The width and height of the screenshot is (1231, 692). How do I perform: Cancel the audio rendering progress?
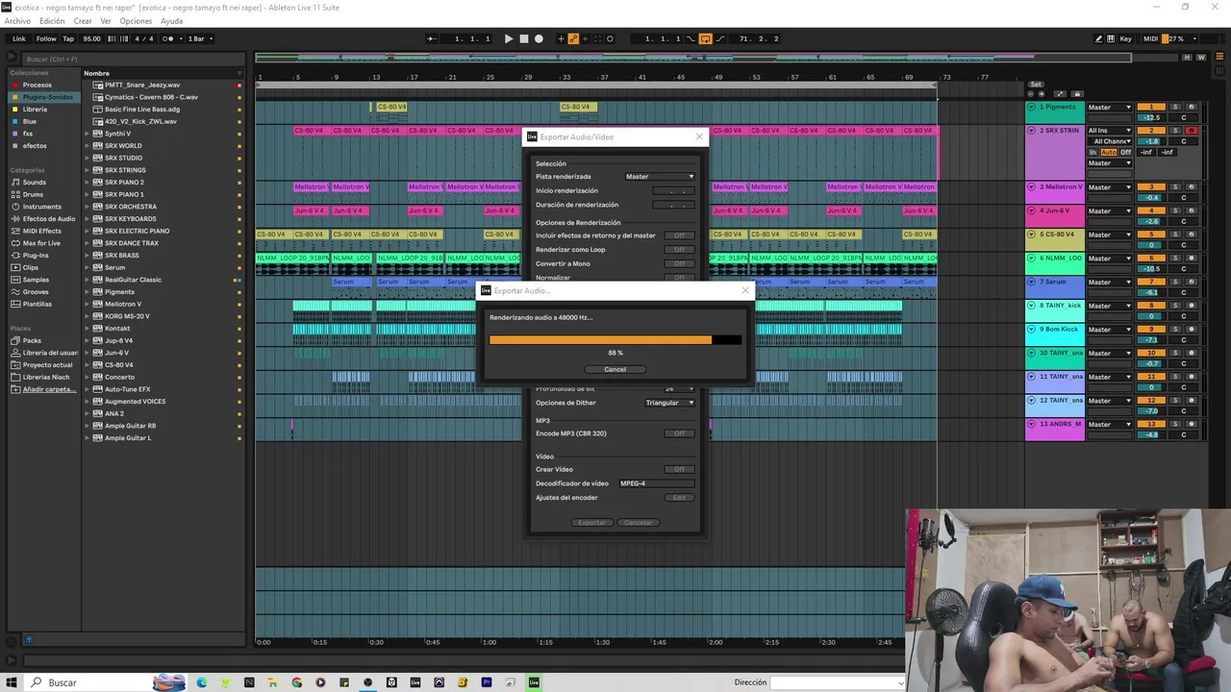[615, 369]
